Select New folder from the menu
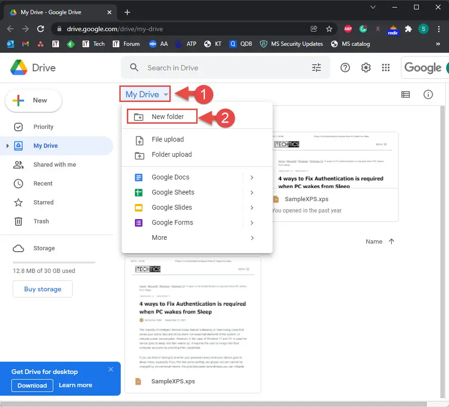 coord(197,117)
